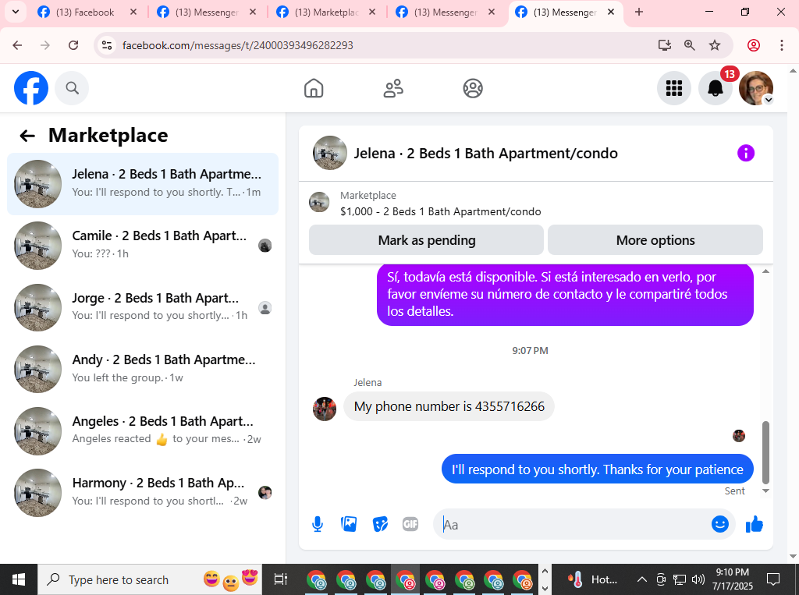Click the Windows taskbar search box

coord(150,579)
